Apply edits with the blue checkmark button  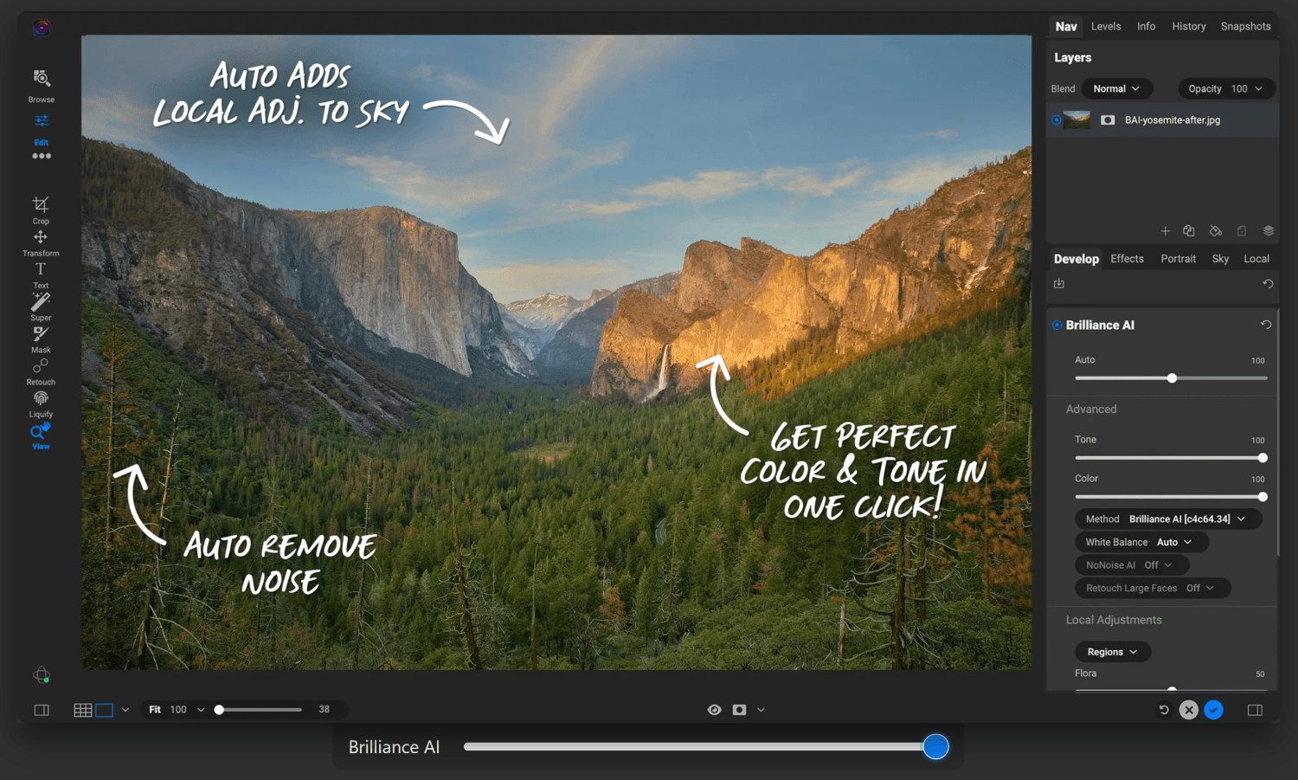(1213, 710)
